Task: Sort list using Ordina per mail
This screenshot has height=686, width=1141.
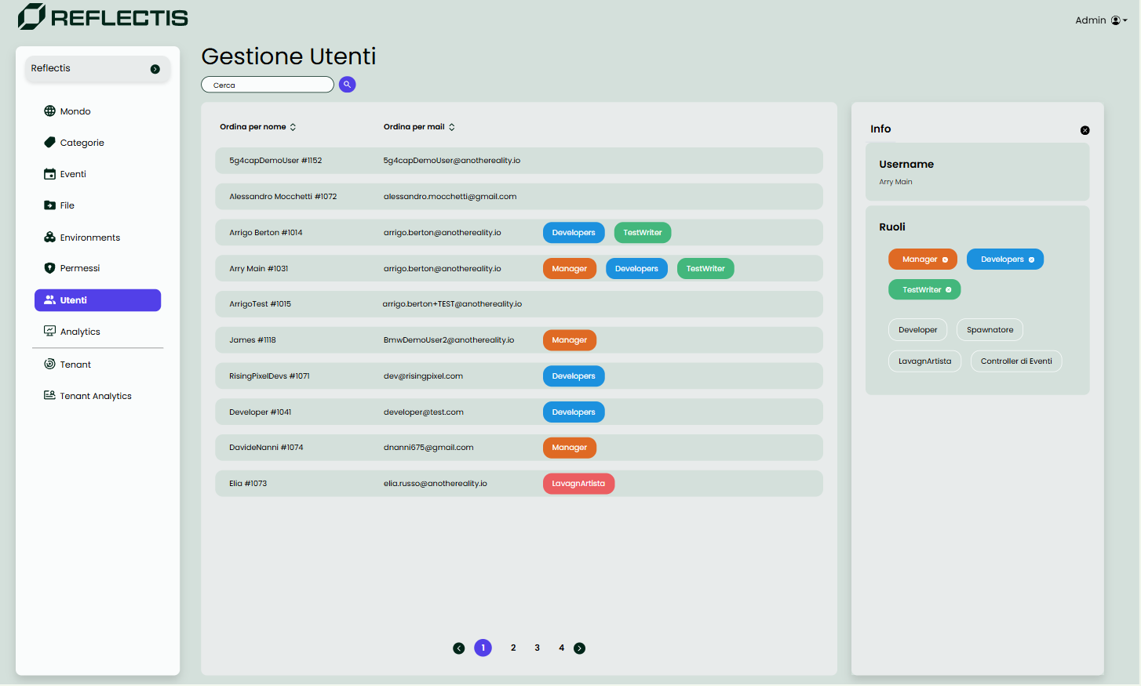Action: (x=418, y=127)
